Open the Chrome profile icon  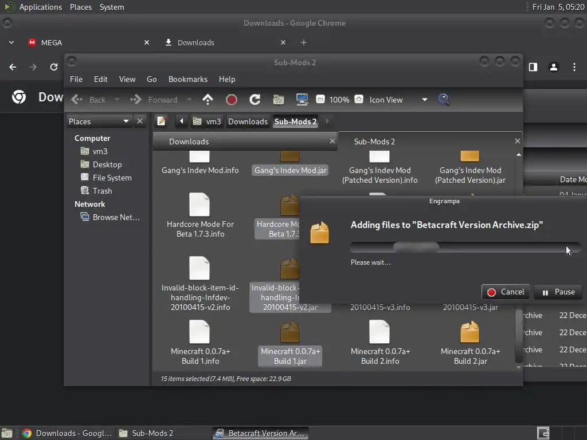pos(554,67)
